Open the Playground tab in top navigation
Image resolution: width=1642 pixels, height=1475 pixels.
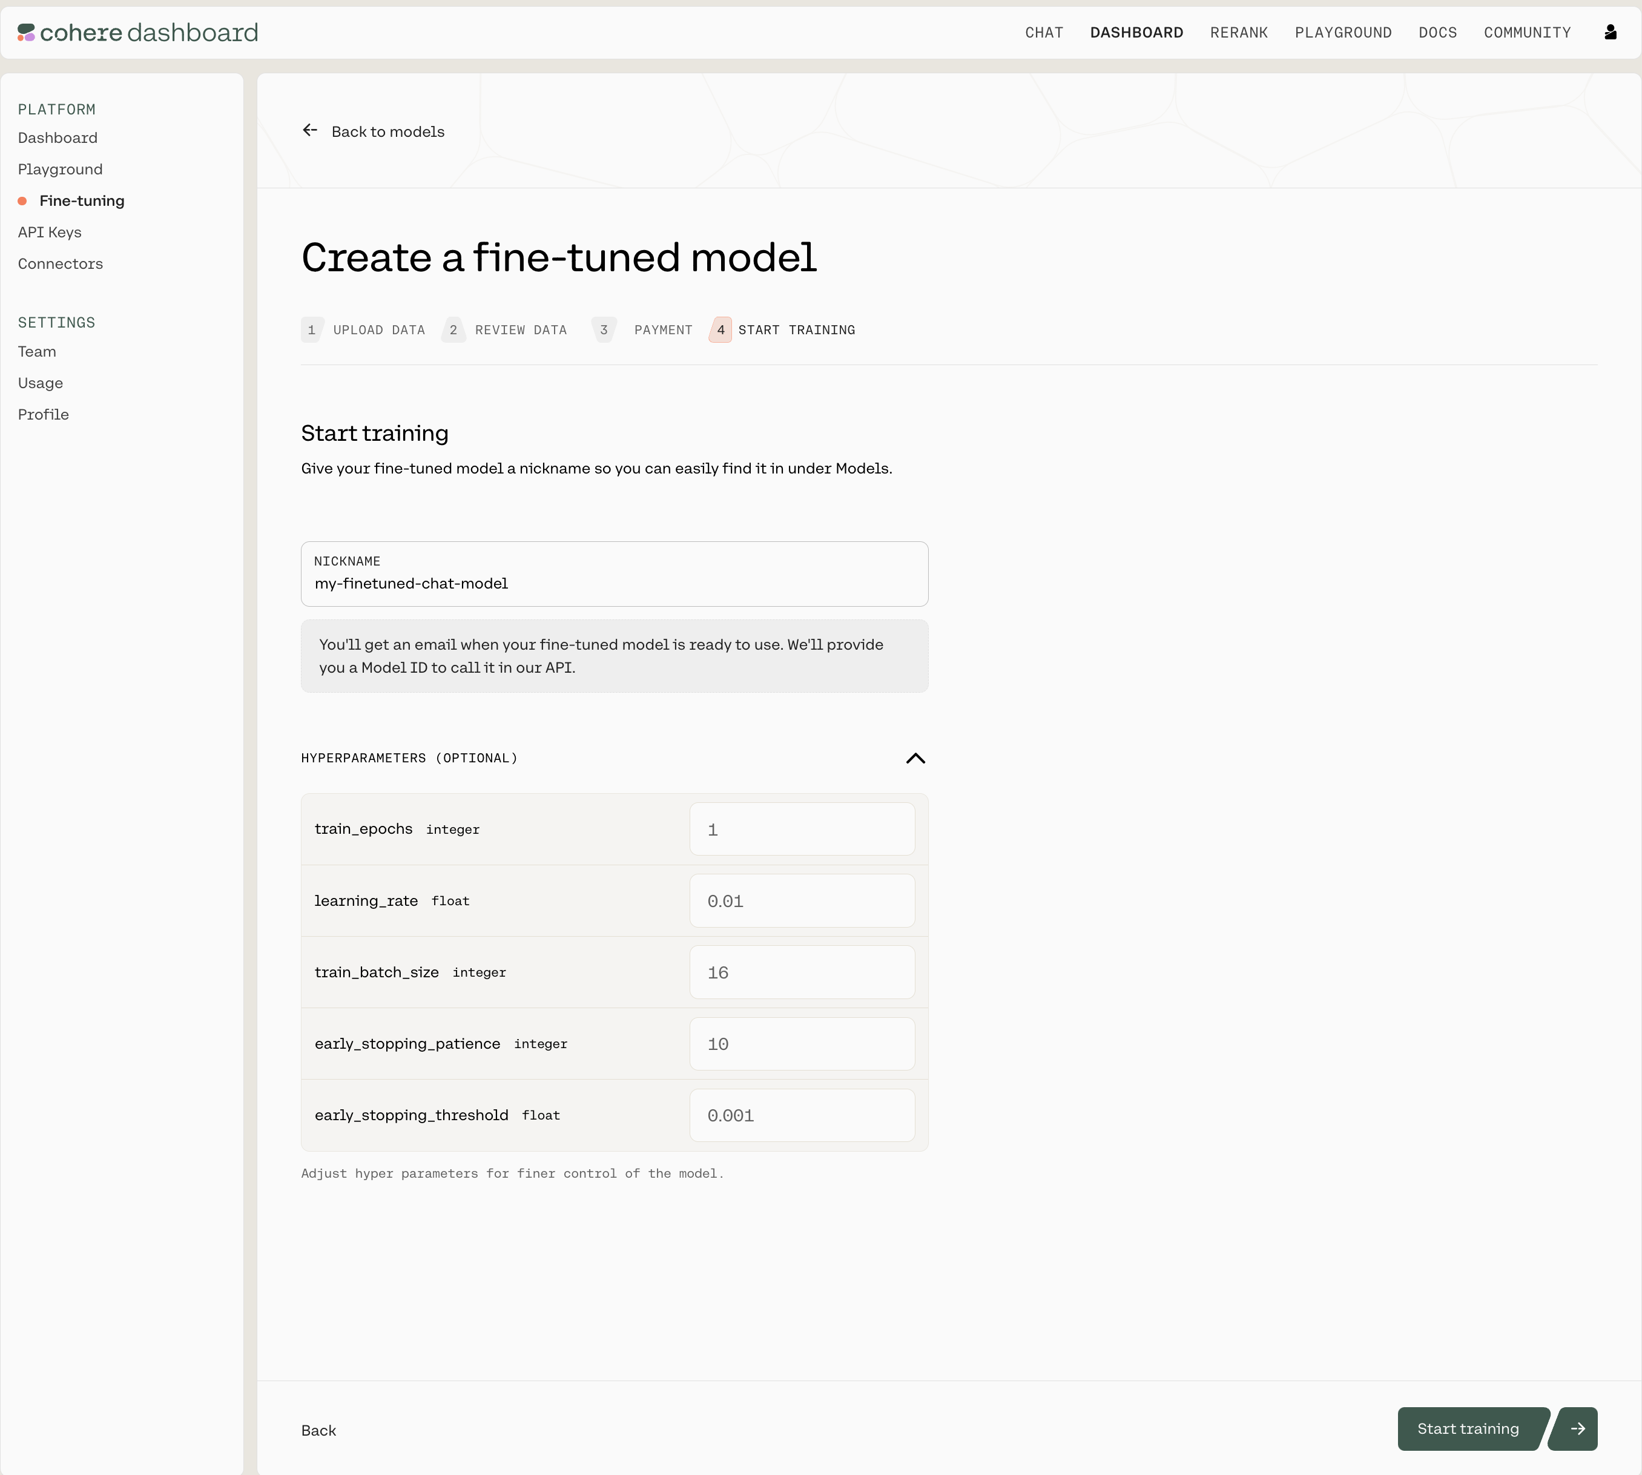(x=1342, y=33)
